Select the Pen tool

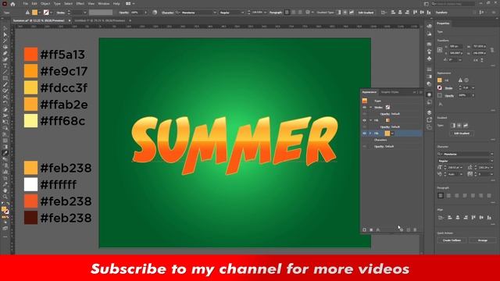(x=5, y=53)
